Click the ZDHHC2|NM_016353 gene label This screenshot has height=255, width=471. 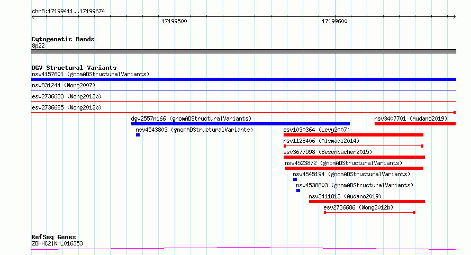[x=57, y=243]
